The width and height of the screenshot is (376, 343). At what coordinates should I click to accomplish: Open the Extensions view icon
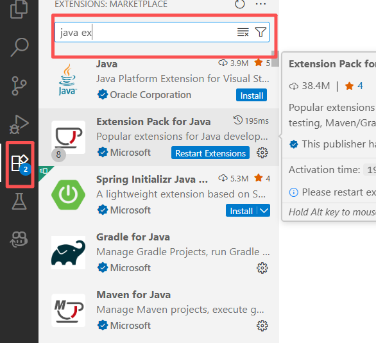20,163
